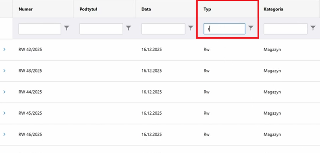Focus the Numer filter text box
The image size is (320, 153).
point(40,29)
